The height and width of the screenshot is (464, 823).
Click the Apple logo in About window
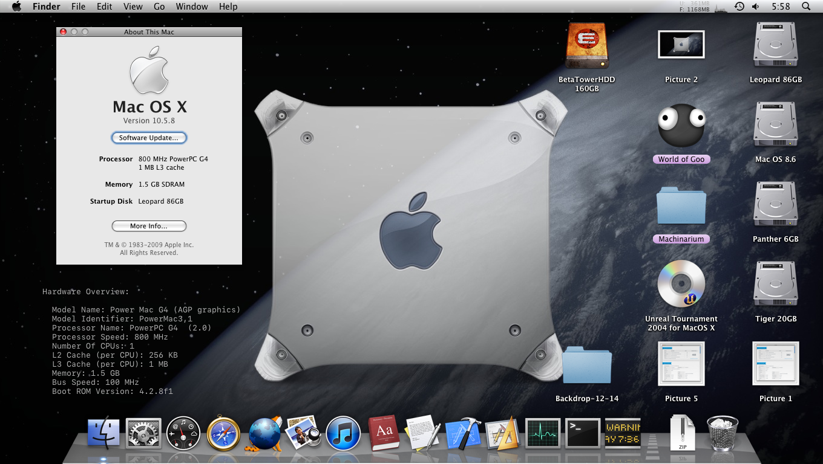(149, 70)
